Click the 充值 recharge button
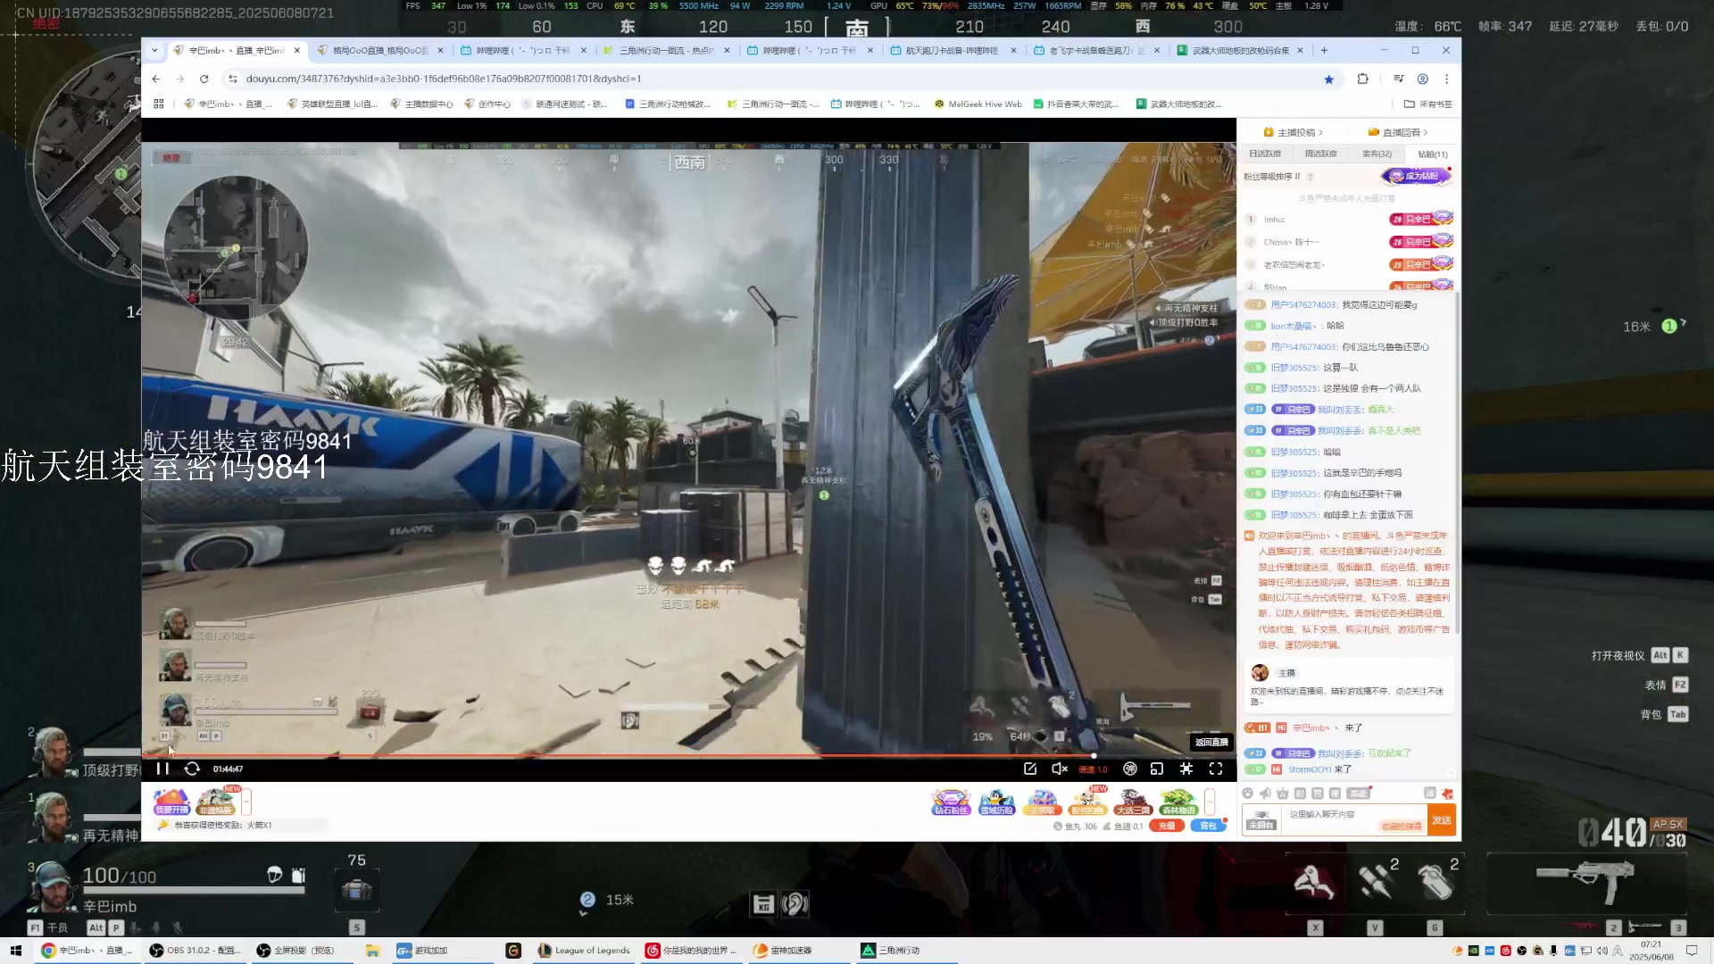1714x964 pixels. [1166, 826]
